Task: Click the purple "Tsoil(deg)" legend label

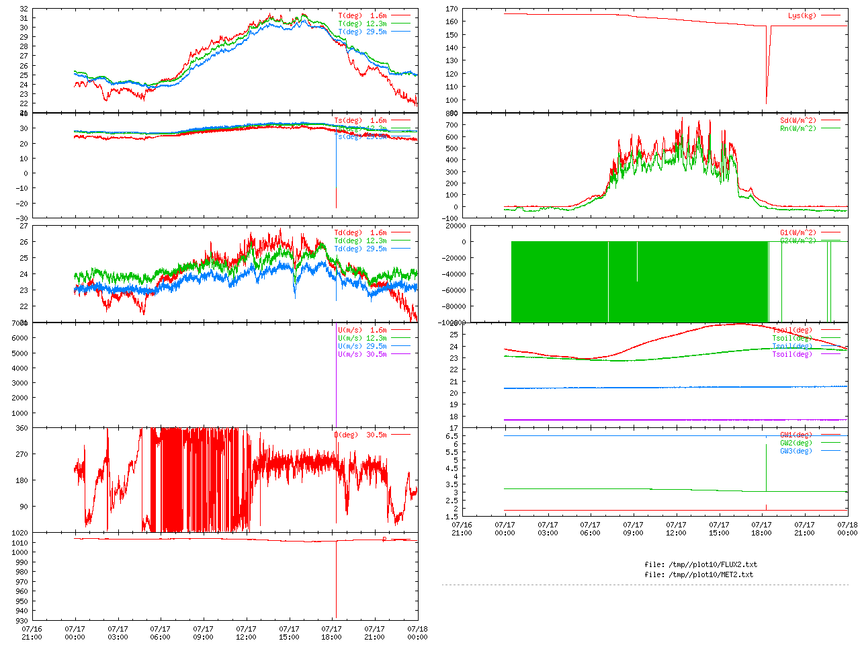Action: click(x=792, y=354)
